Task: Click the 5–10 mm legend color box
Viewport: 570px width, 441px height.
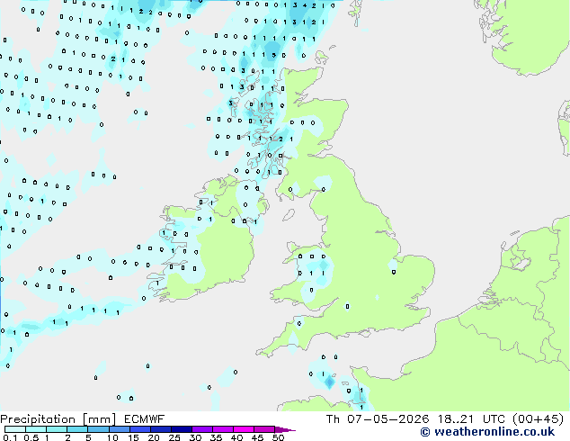Action: 99,429
